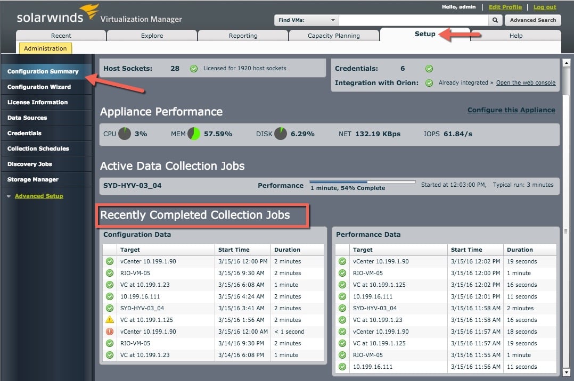The width and height of the screenshot is (574, 381).
Task: Select the Setup tab
Action: click(x=425, y=34)
